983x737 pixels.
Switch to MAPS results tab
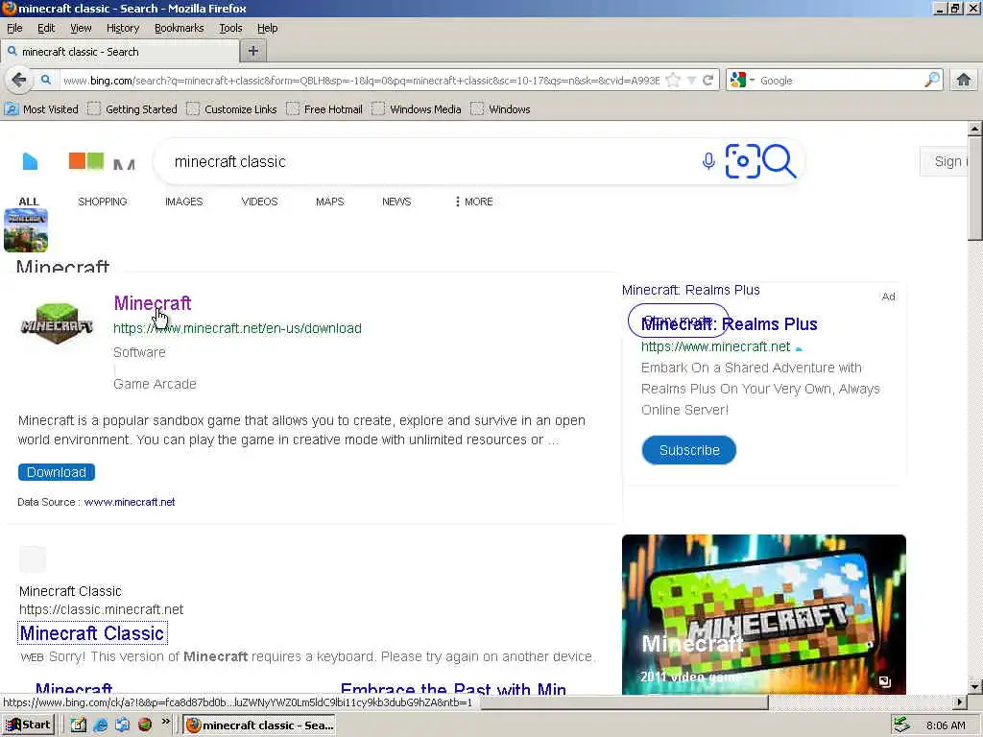point(330,202)
